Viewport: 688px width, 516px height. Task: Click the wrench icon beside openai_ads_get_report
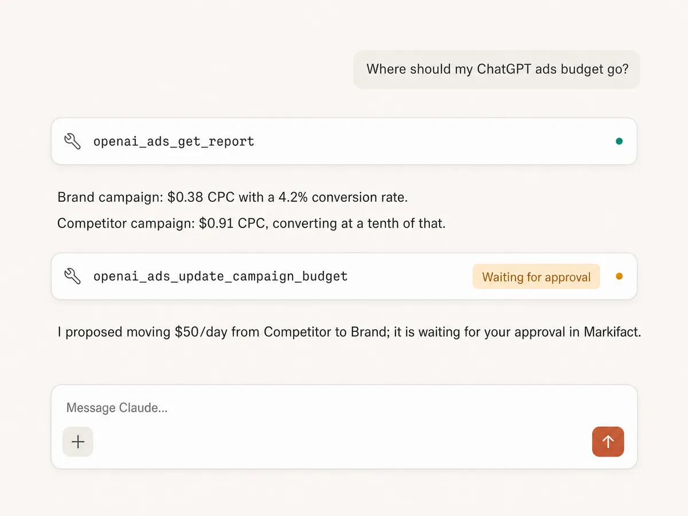coord(72,141)
